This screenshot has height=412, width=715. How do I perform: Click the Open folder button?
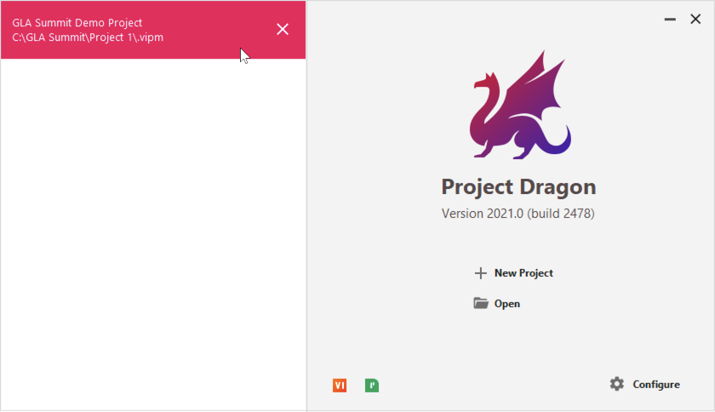click(496, 303)
